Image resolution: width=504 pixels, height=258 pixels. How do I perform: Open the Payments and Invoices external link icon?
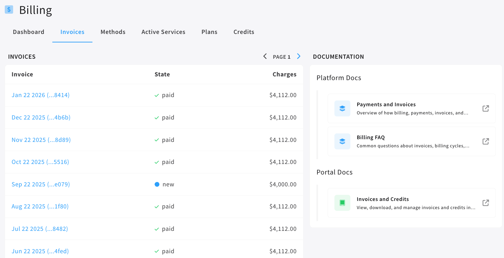point(485,108)
